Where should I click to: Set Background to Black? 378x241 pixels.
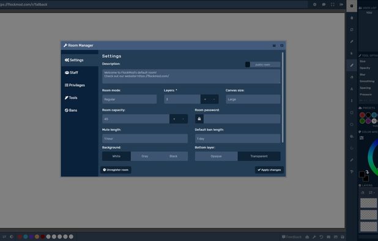[x=173, y=156]
